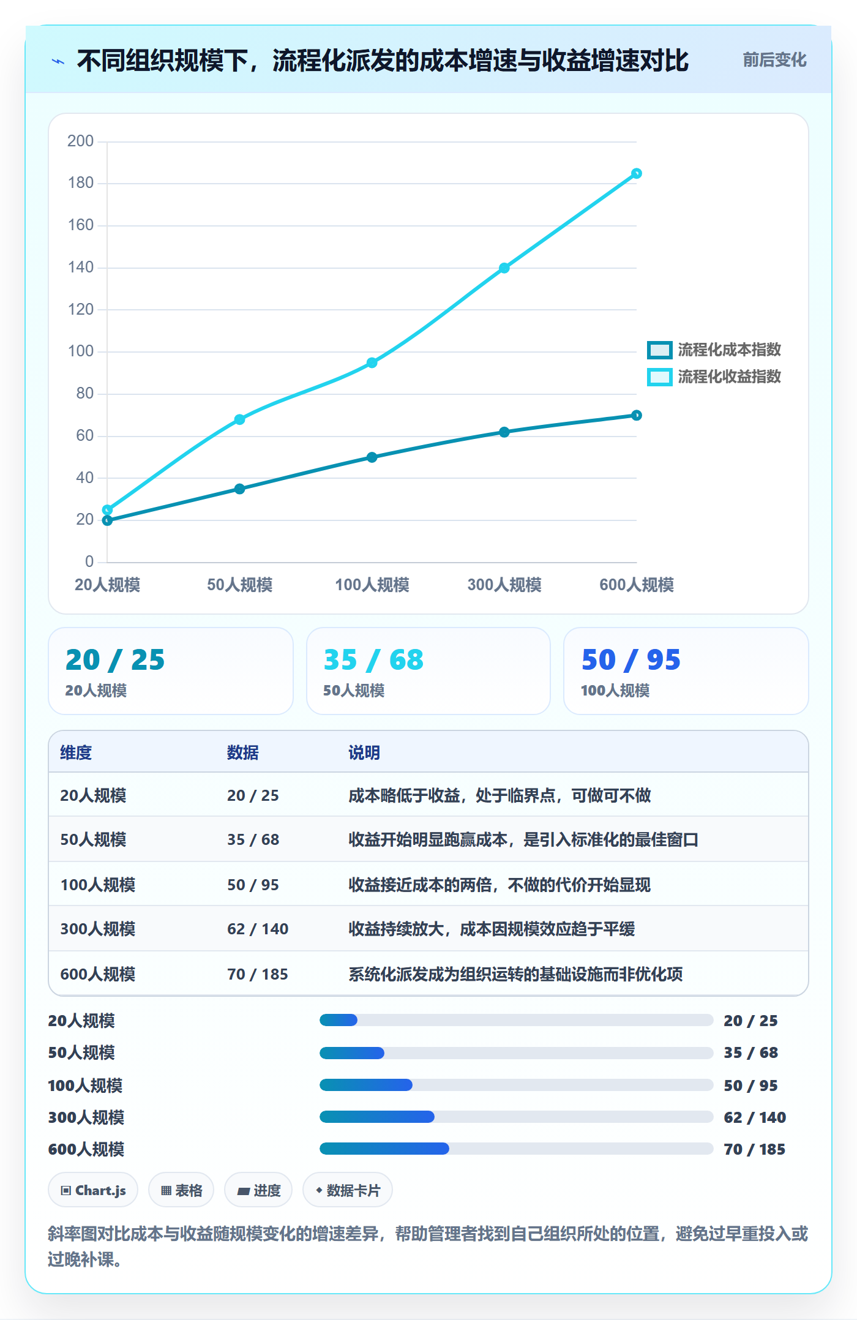Toggle the 流程化收益指数 legend series

tap(714, 377)
